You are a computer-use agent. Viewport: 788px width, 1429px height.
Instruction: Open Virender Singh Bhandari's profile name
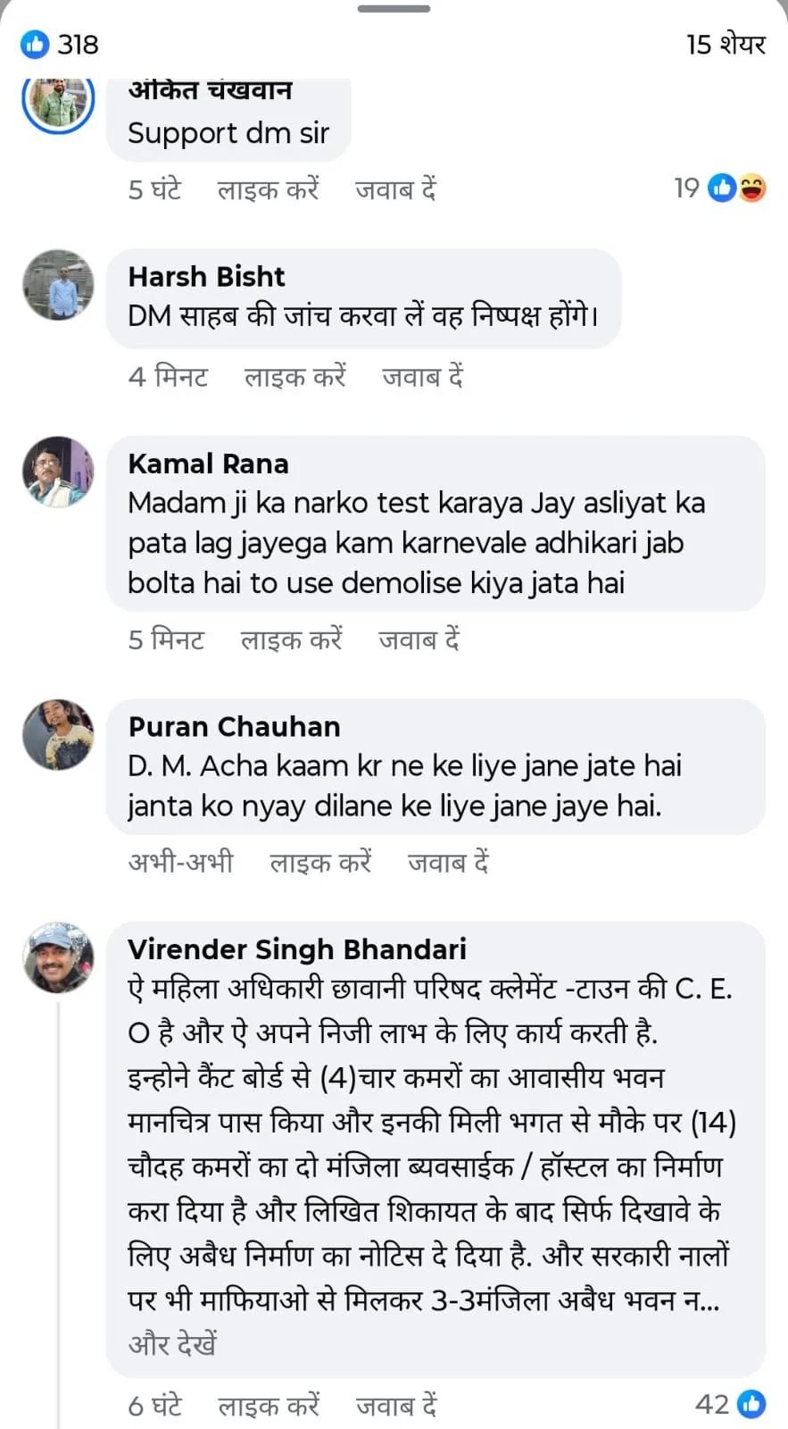[x=297, y=948]
